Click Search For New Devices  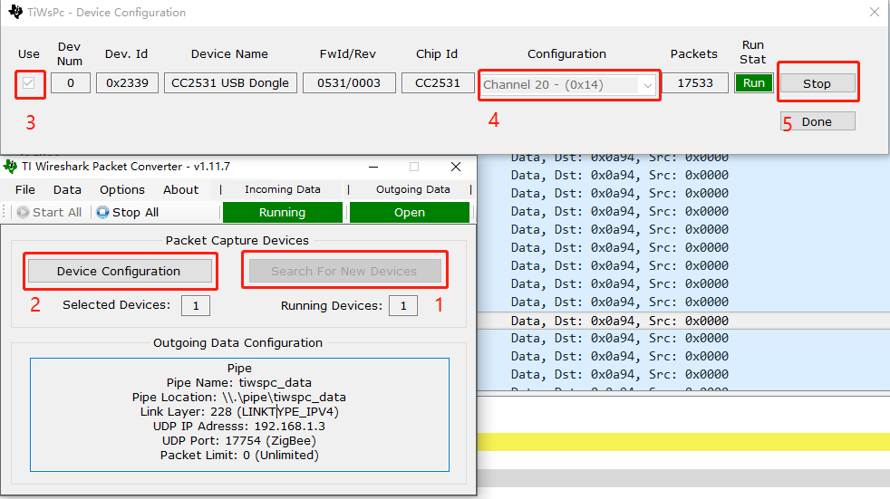[344, 271]
